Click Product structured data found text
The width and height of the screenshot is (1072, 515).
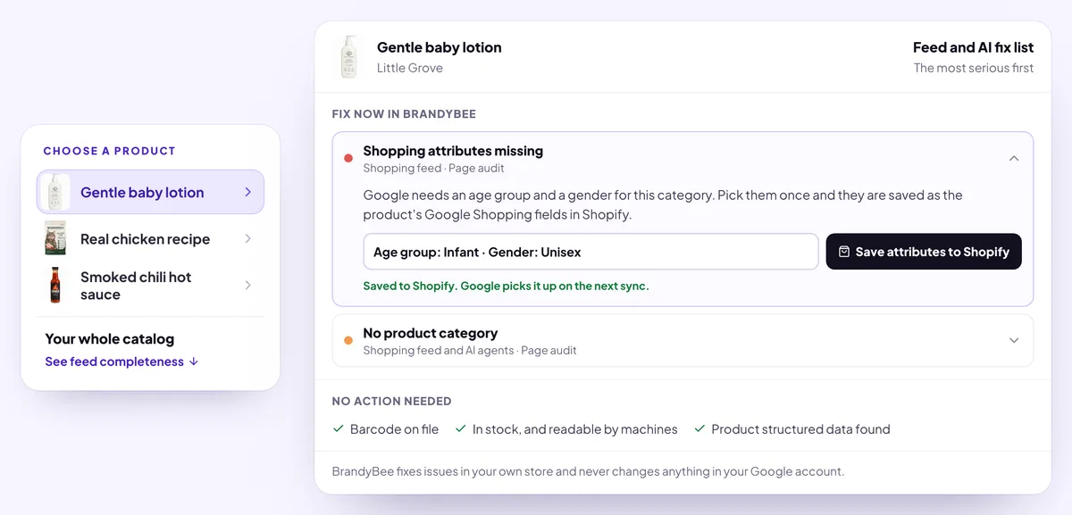pyautogui.click(x=801, y=429)
